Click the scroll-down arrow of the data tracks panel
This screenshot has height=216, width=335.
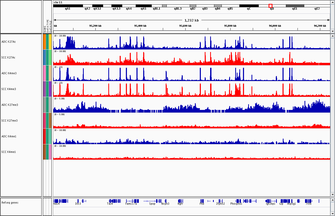332,194
